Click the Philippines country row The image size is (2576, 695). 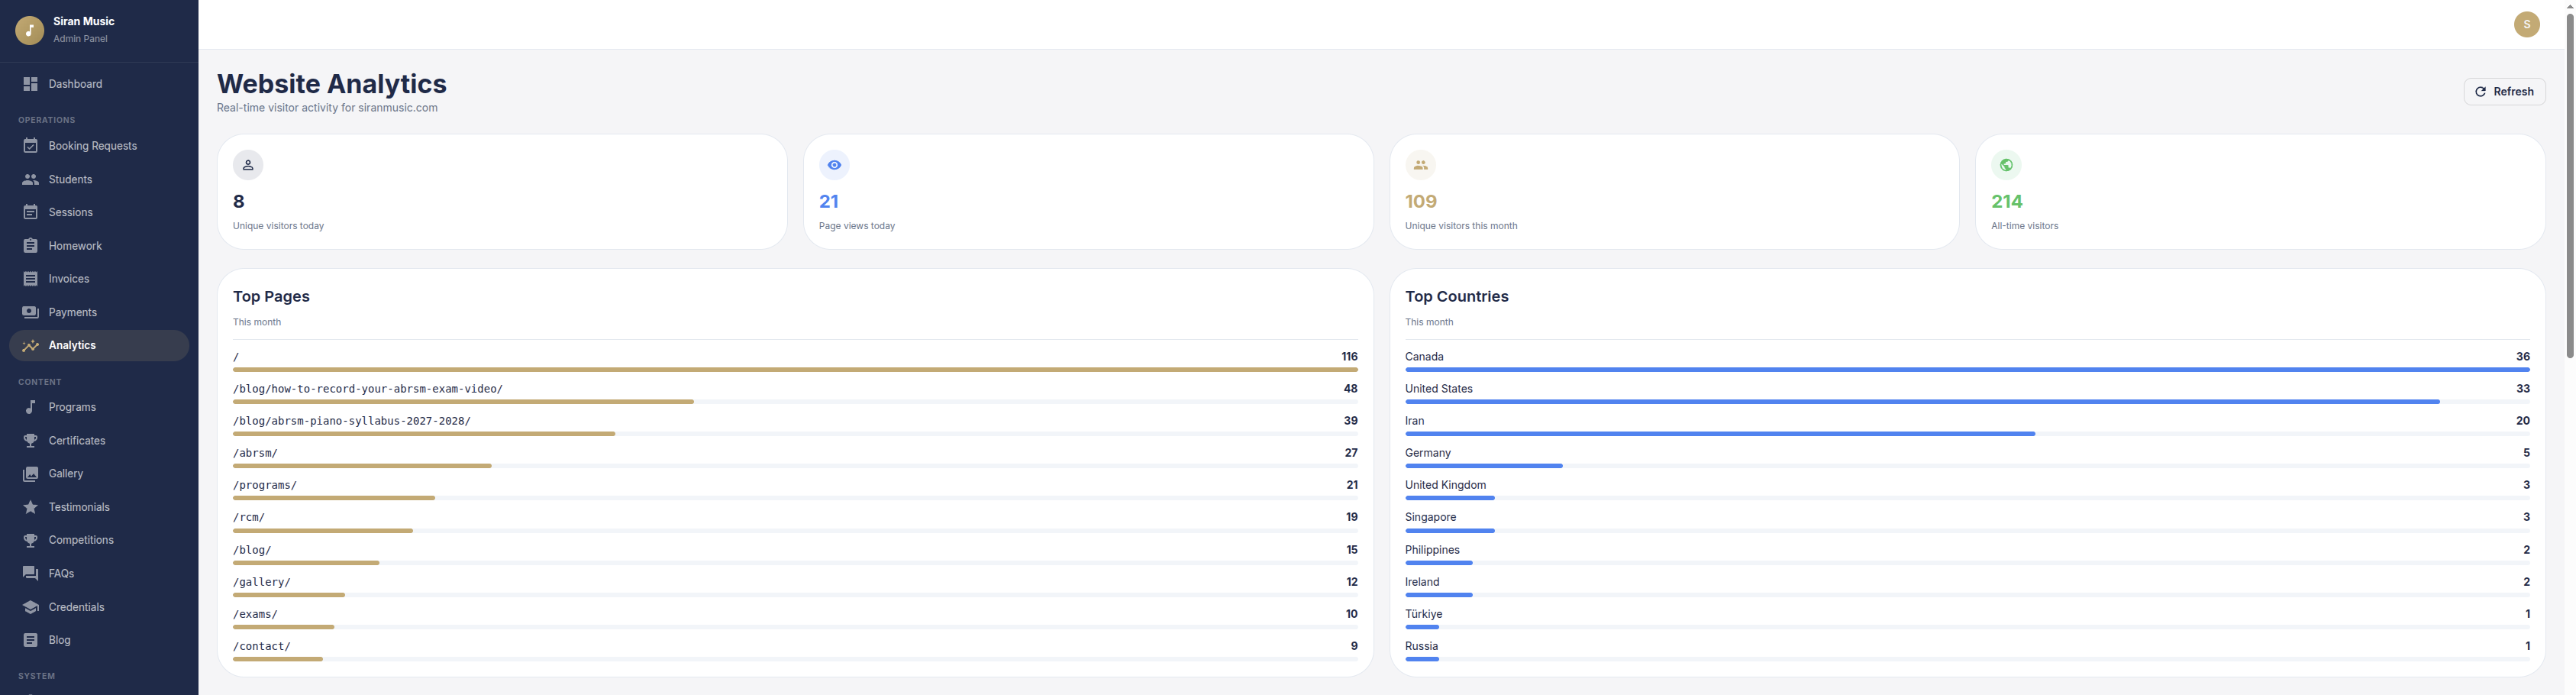[1967, 555]
